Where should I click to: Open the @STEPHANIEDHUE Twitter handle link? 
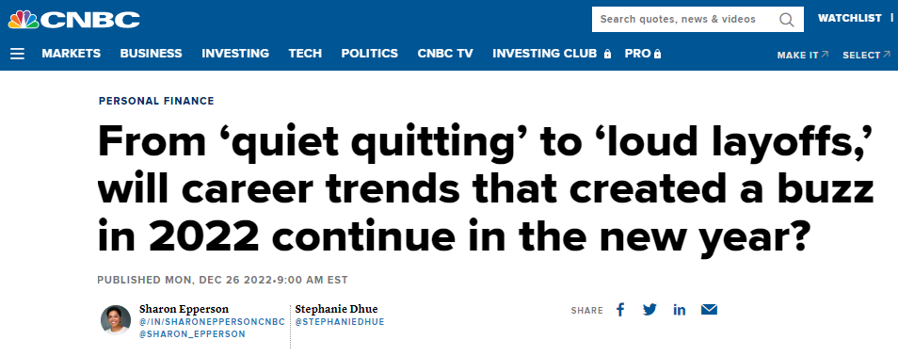tap(340, 322)
